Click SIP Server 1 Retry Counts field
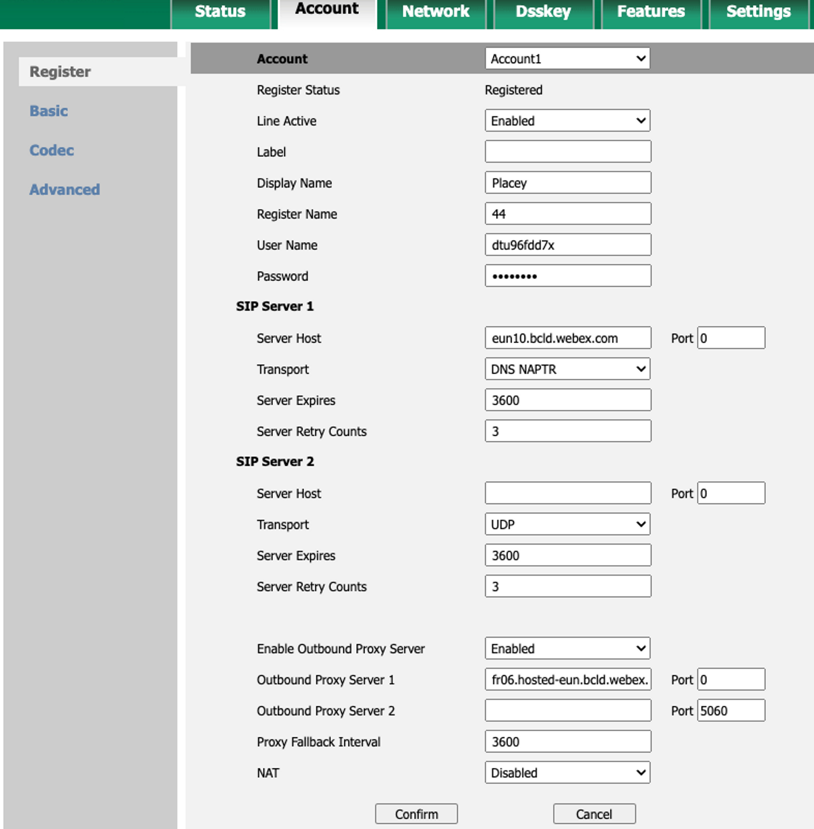The width and height of the screenshot is (814, 829). [x=568, y=431]
